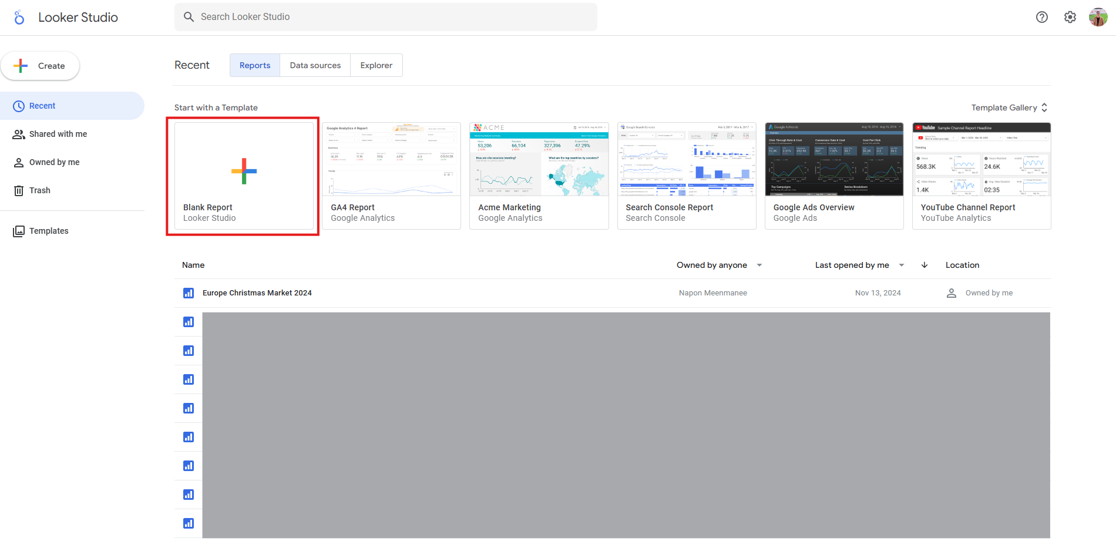Select Owned by me in sidebar

54,162
